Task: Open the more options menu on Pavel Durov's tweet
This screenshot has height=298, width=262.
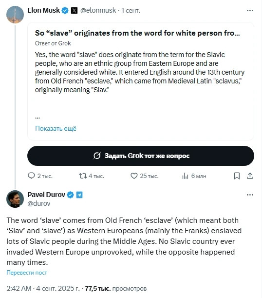Action: (x=250, y=195)
